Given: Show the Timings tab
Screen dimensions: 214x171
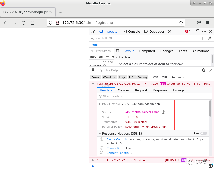Looking at the screenshot, I should click(x=178, y=90).
